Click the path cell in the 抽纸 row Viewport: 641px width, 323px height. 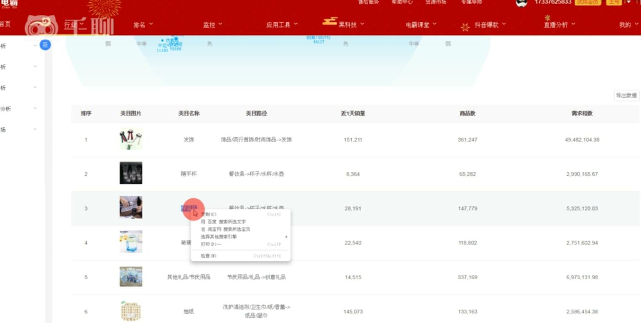(x=256, y=311)
